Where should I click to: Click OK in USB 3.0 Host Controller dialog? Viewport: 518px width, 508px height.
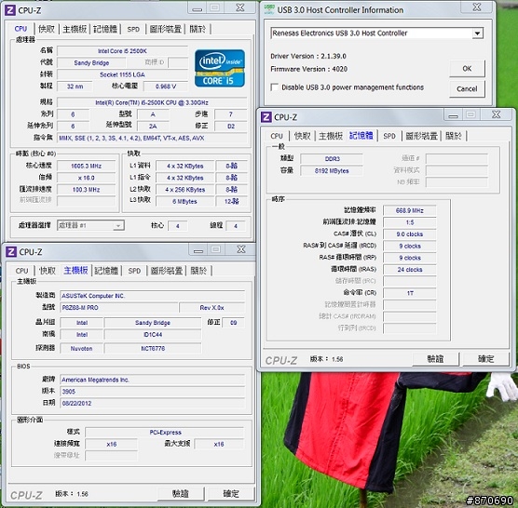(x=467, y=69)
